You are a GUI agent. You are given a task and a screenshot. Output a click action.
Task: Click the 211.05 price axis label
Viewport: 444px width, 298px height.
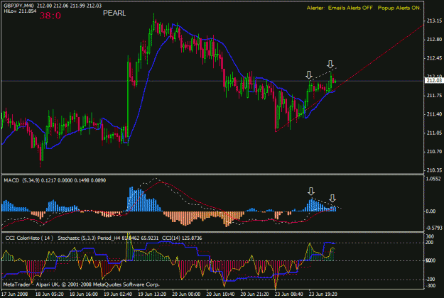point(434,133)
